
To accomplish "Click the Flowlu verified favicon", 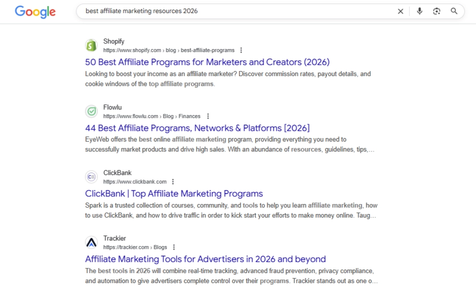I will (91, 111).
